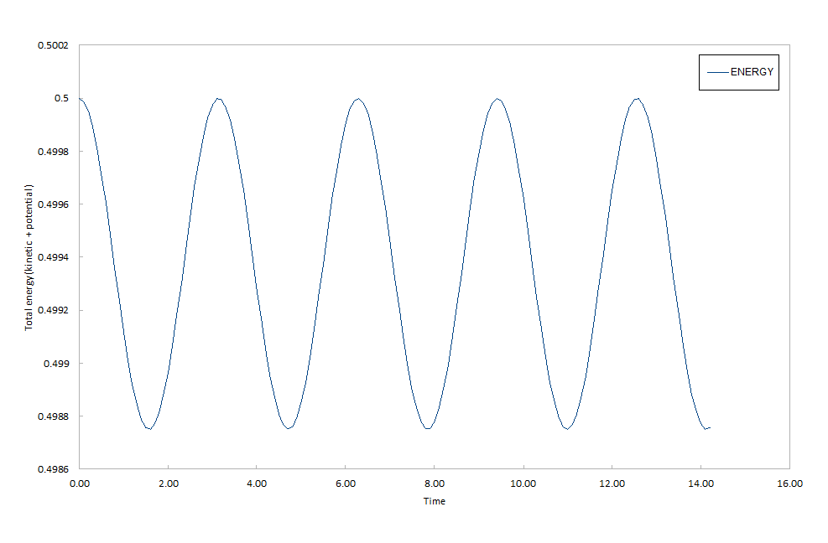Click the 0.4994 y-axis label
828x543 pixels.
(53, 257)
